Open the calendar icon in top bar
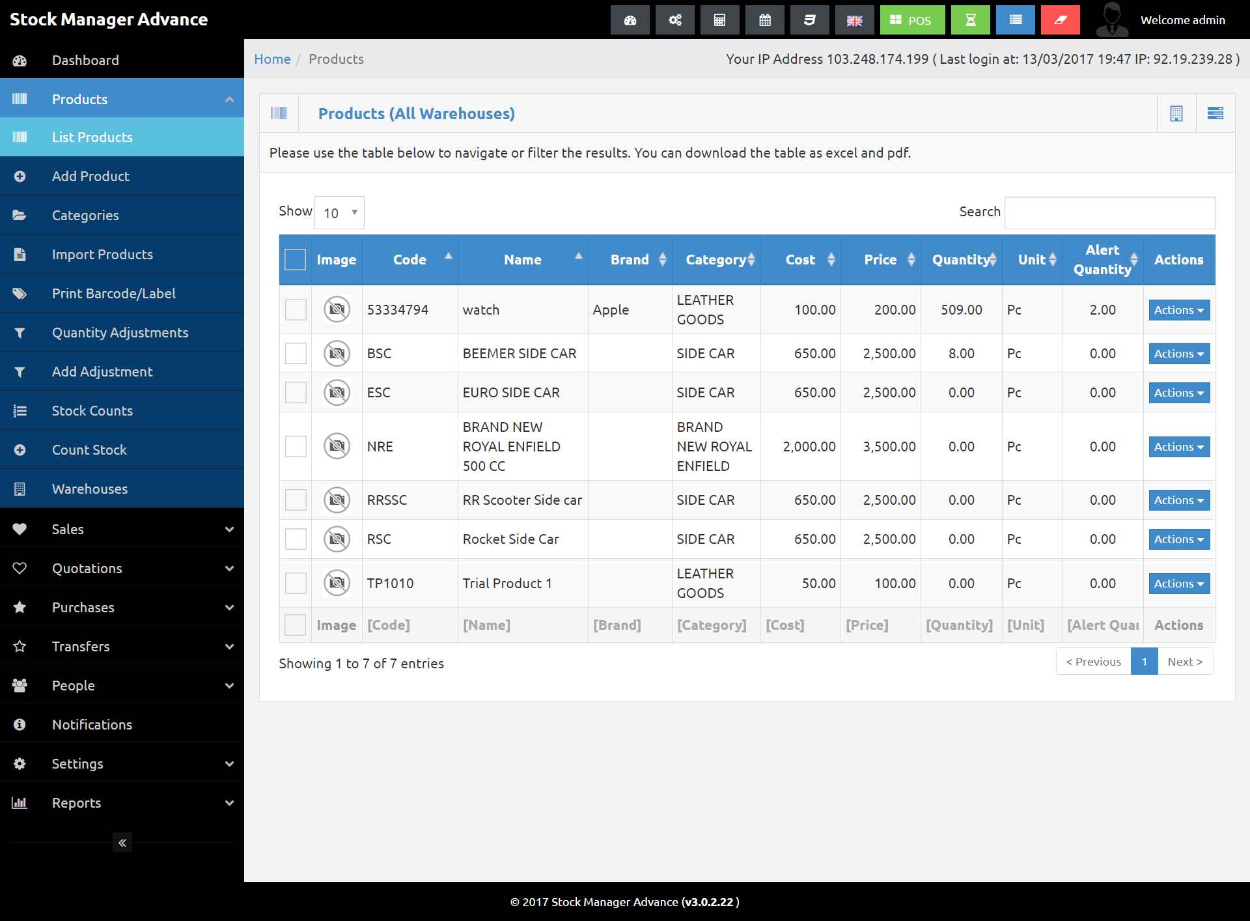The width and height of the screenshot is (1250, 921). pyautogui.click(x=764, y=20)
